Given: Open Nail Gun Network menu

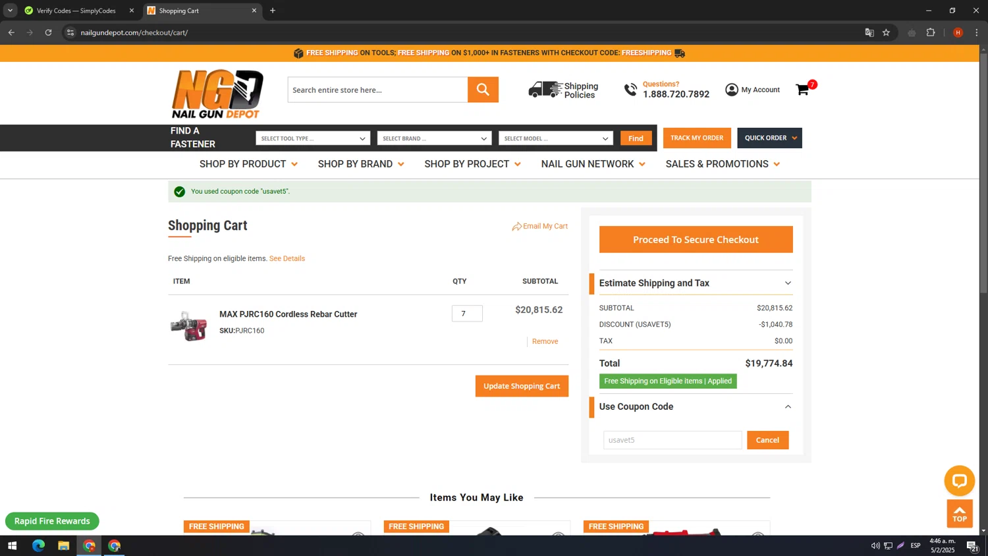Looking at the screenshot, I should coord(593,164).
